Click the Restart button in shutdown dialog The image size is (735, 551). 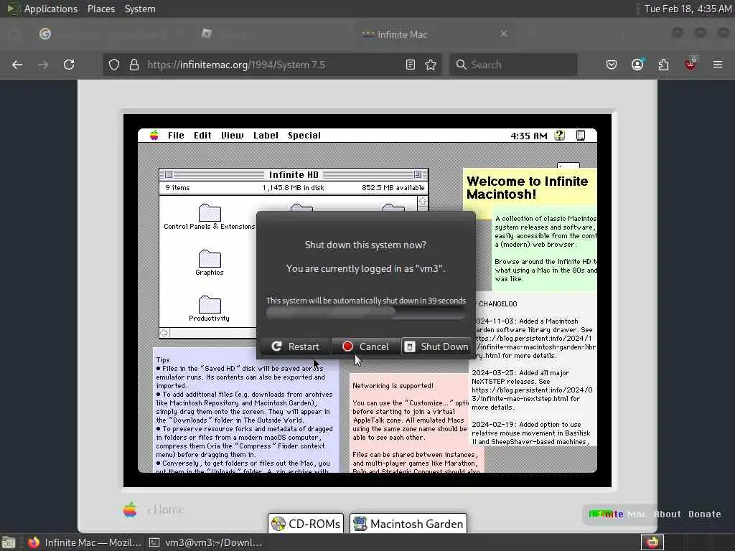295,347
